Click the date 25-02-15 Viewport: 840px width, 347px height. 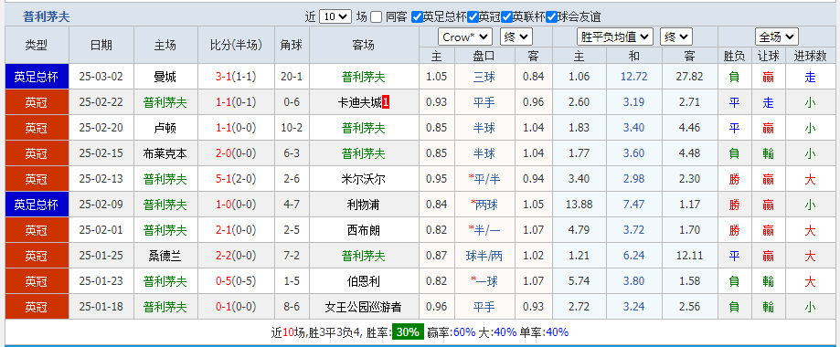(x=101, y=153)
